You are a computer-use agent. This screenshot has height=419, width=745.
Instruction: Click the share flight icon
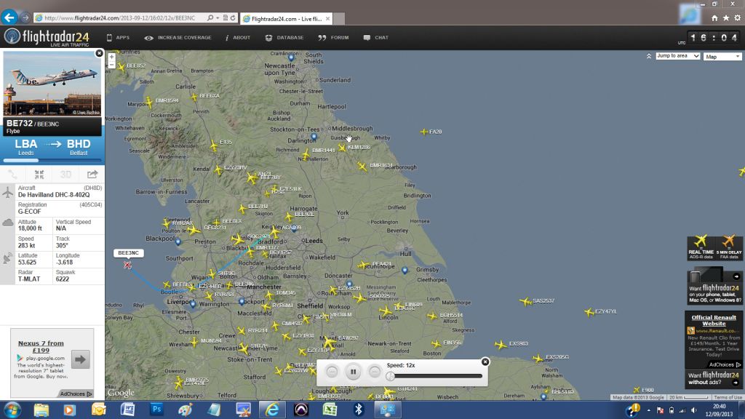[92, 175]
